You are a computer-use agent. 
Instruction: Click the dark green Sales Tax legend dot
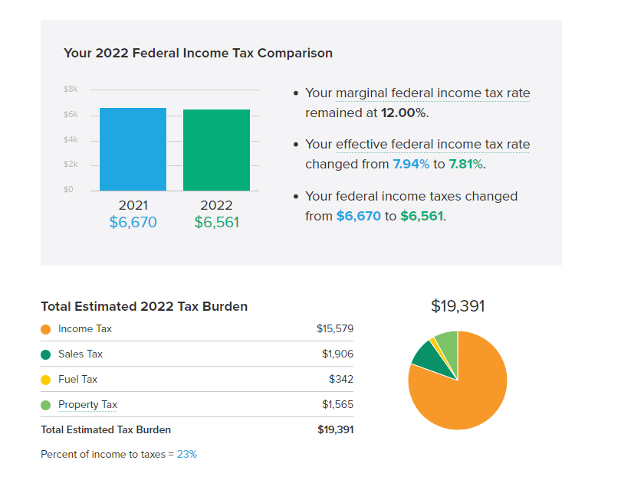[46, 354]
